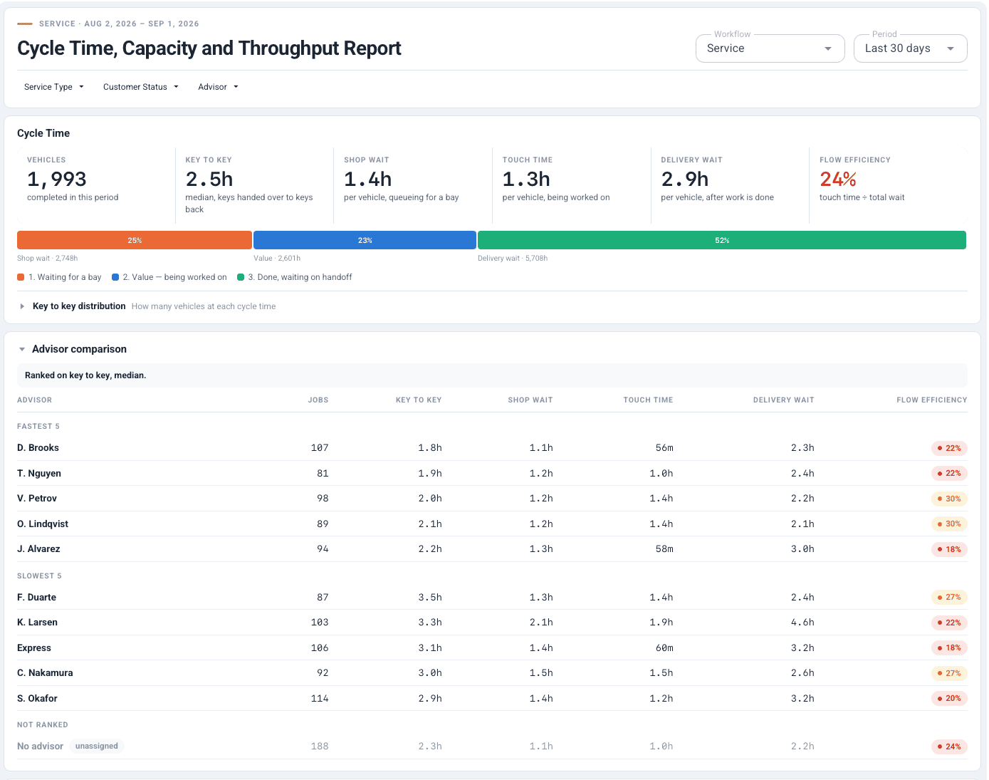Click the Flow Efficiency column header

(x=931, y=400)
